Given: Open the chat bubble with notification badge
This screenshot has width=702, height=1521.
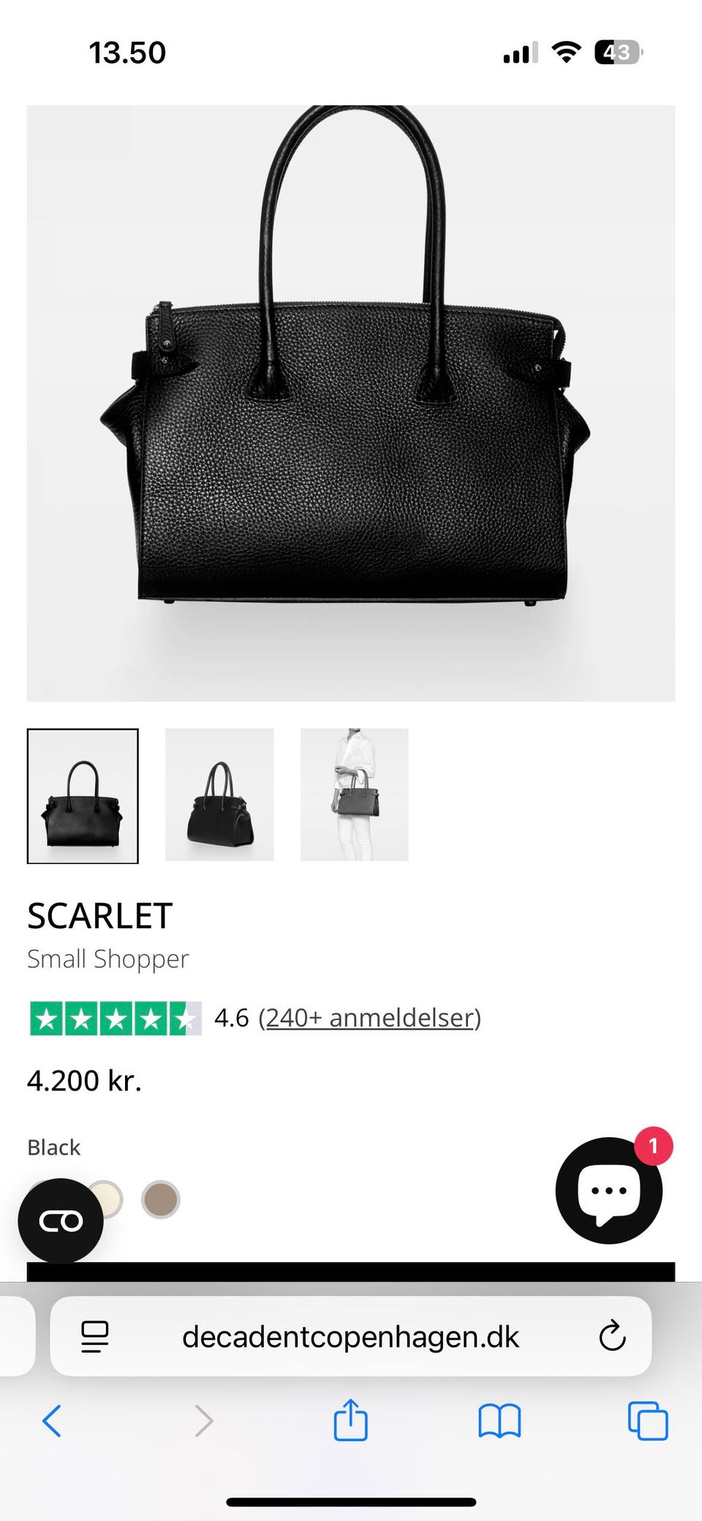Looking at the screenshot, I should tap(609, 1189).
